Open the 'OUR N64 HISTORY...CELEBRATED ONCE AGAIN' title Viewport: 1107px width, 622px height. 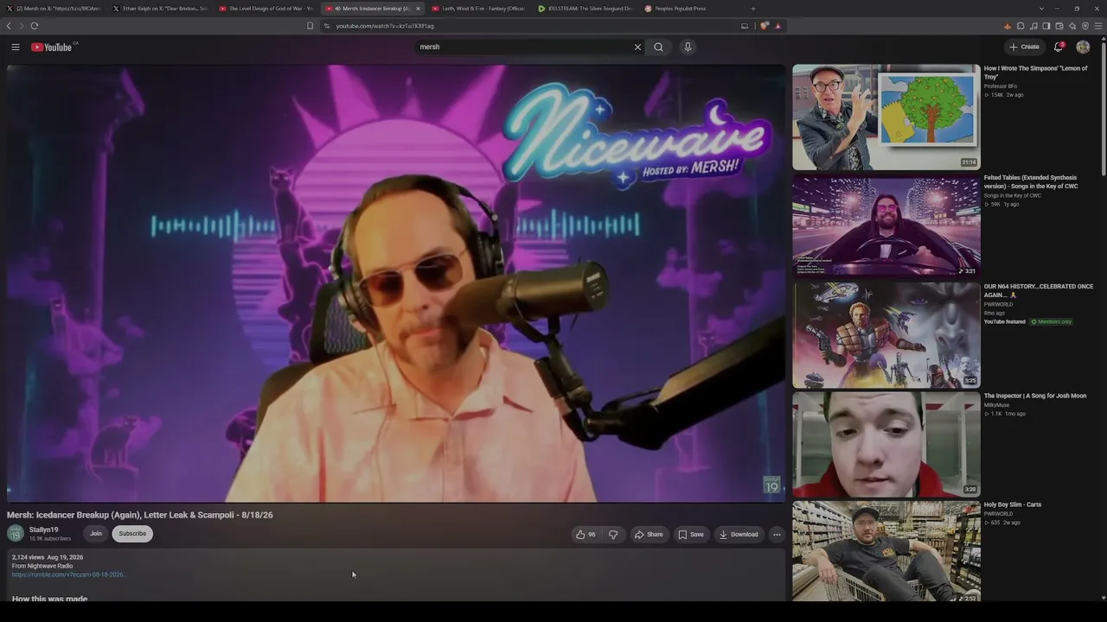pyautogui.click(x=1039, y=290)
